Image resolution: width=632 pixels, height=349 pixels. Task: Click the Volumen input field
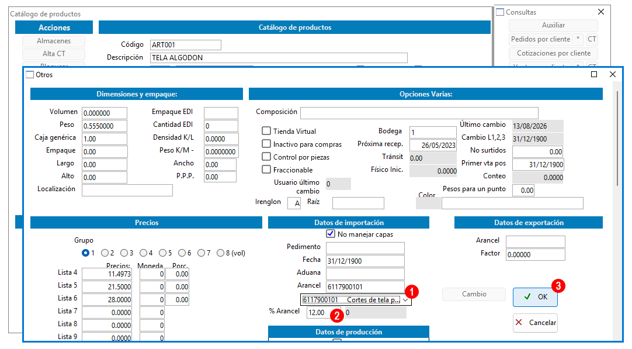(105, 113)
